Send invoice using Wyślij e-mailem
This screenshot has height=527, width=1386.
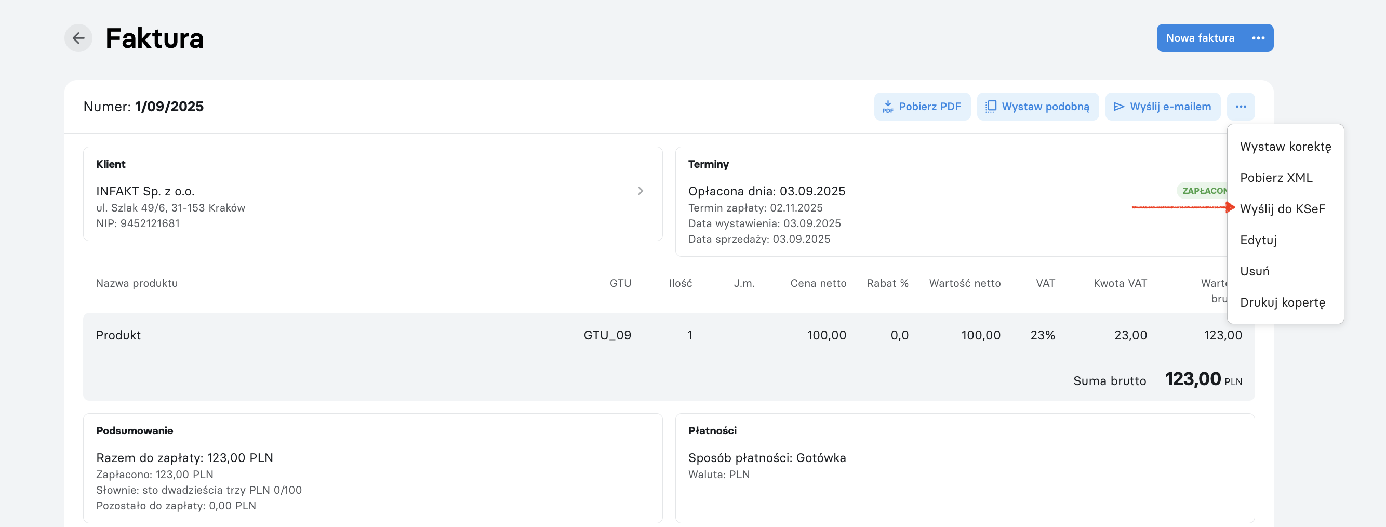[x=1162, y=107]
